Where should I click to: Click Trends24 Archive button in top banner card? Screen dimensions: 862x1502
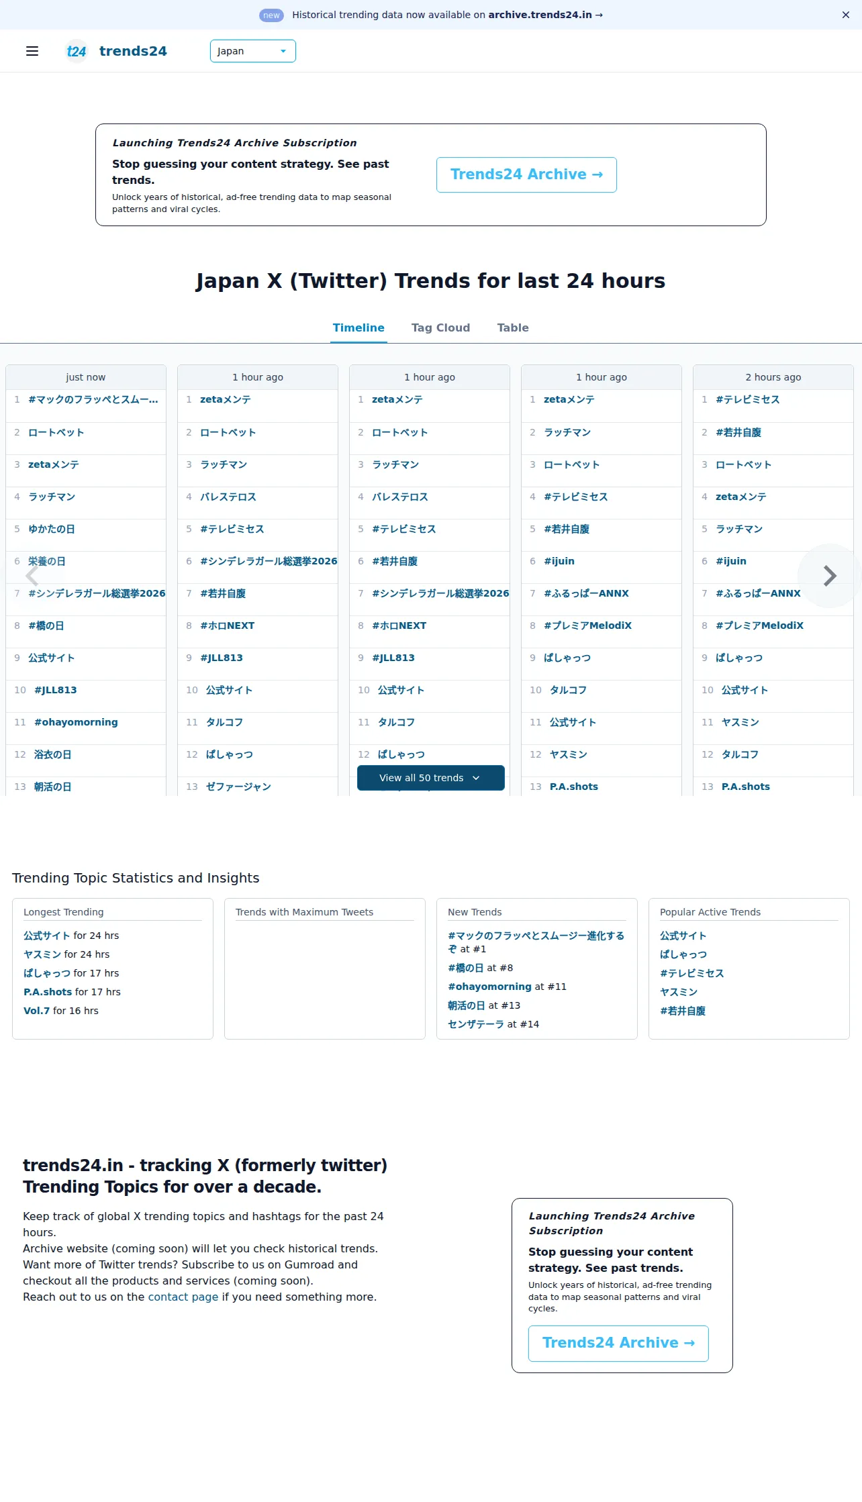pos(526,174)
